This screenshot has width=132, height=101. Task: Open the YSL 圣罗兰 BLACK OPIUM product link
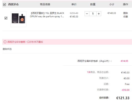pyautogui.click(x=47, y=15)
